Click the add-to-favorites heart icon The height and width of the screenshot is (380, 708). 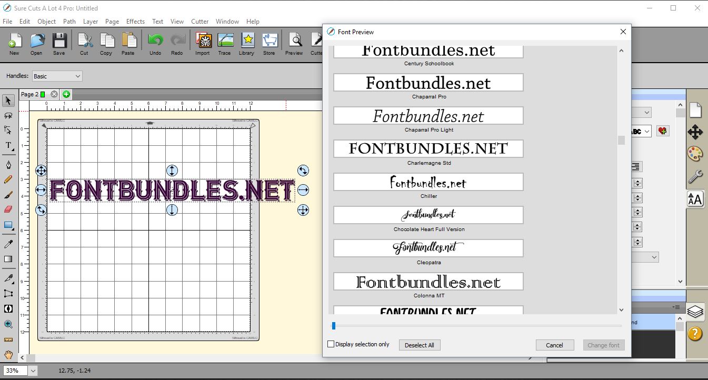[x=663, y=131]
